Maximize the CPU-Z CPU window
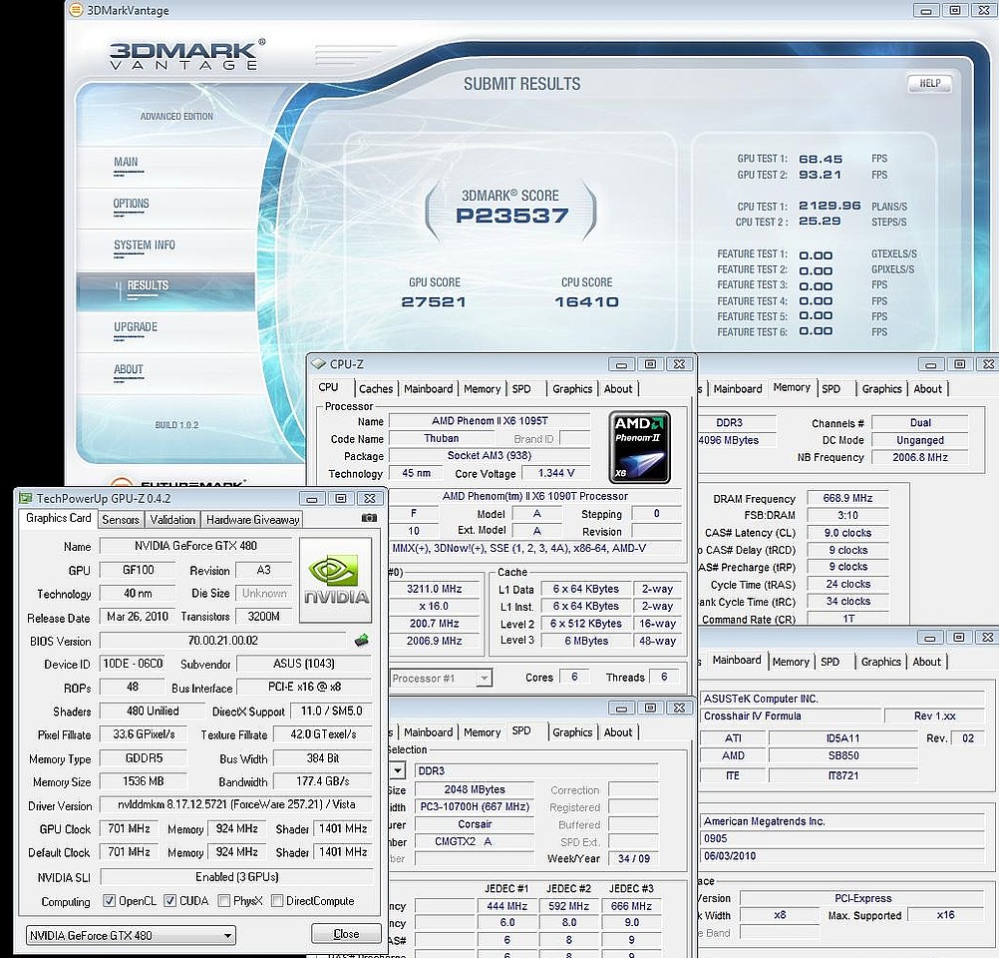 (x=650, y=364)
